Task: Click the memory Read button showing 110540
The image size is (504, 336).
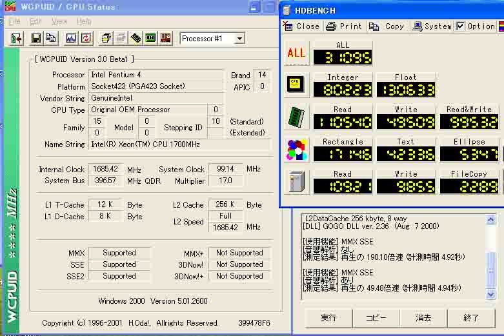Action: [343, 109]
